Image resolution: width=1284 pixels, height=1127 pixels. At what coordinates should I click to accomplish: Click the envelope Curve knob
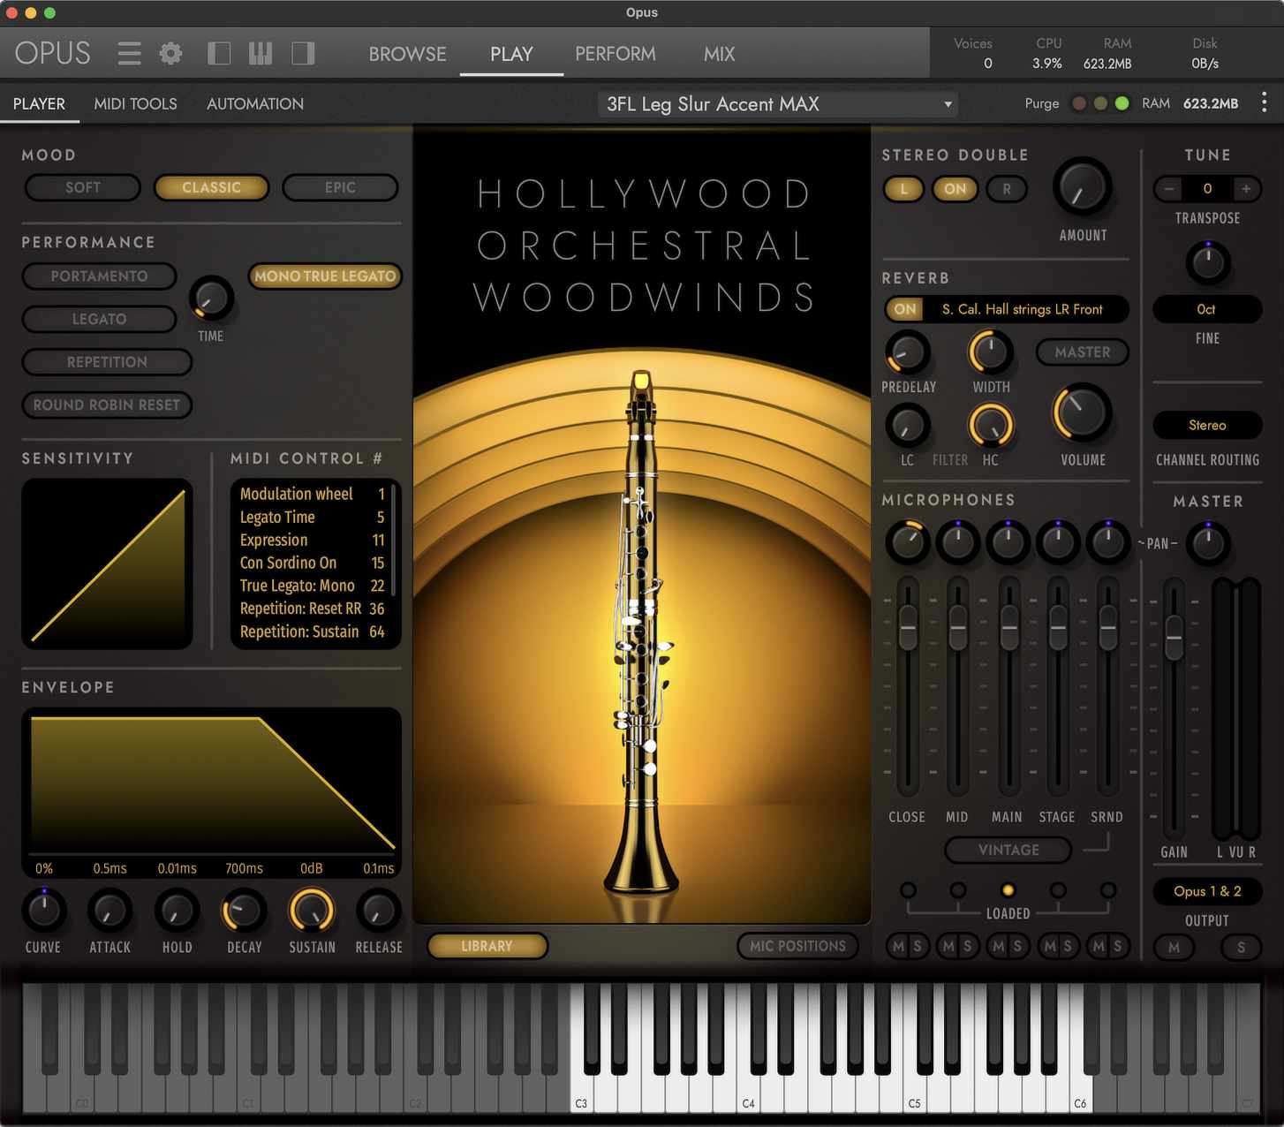click(x=43, y=911)
